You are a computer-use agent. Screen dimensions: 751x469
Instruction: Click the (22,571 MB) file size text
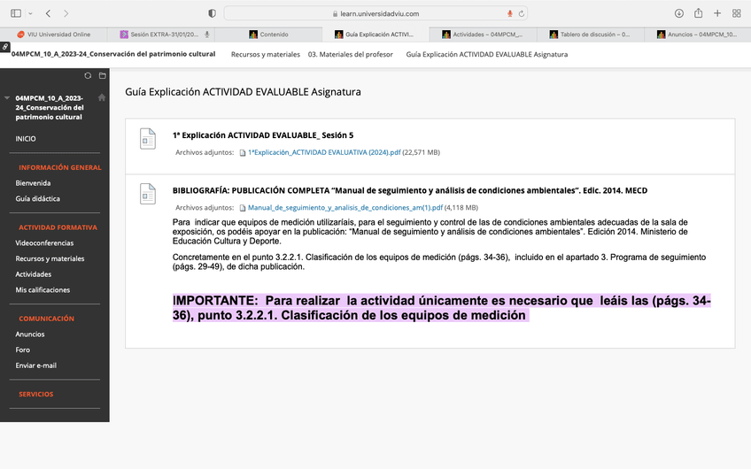point(421,153)
